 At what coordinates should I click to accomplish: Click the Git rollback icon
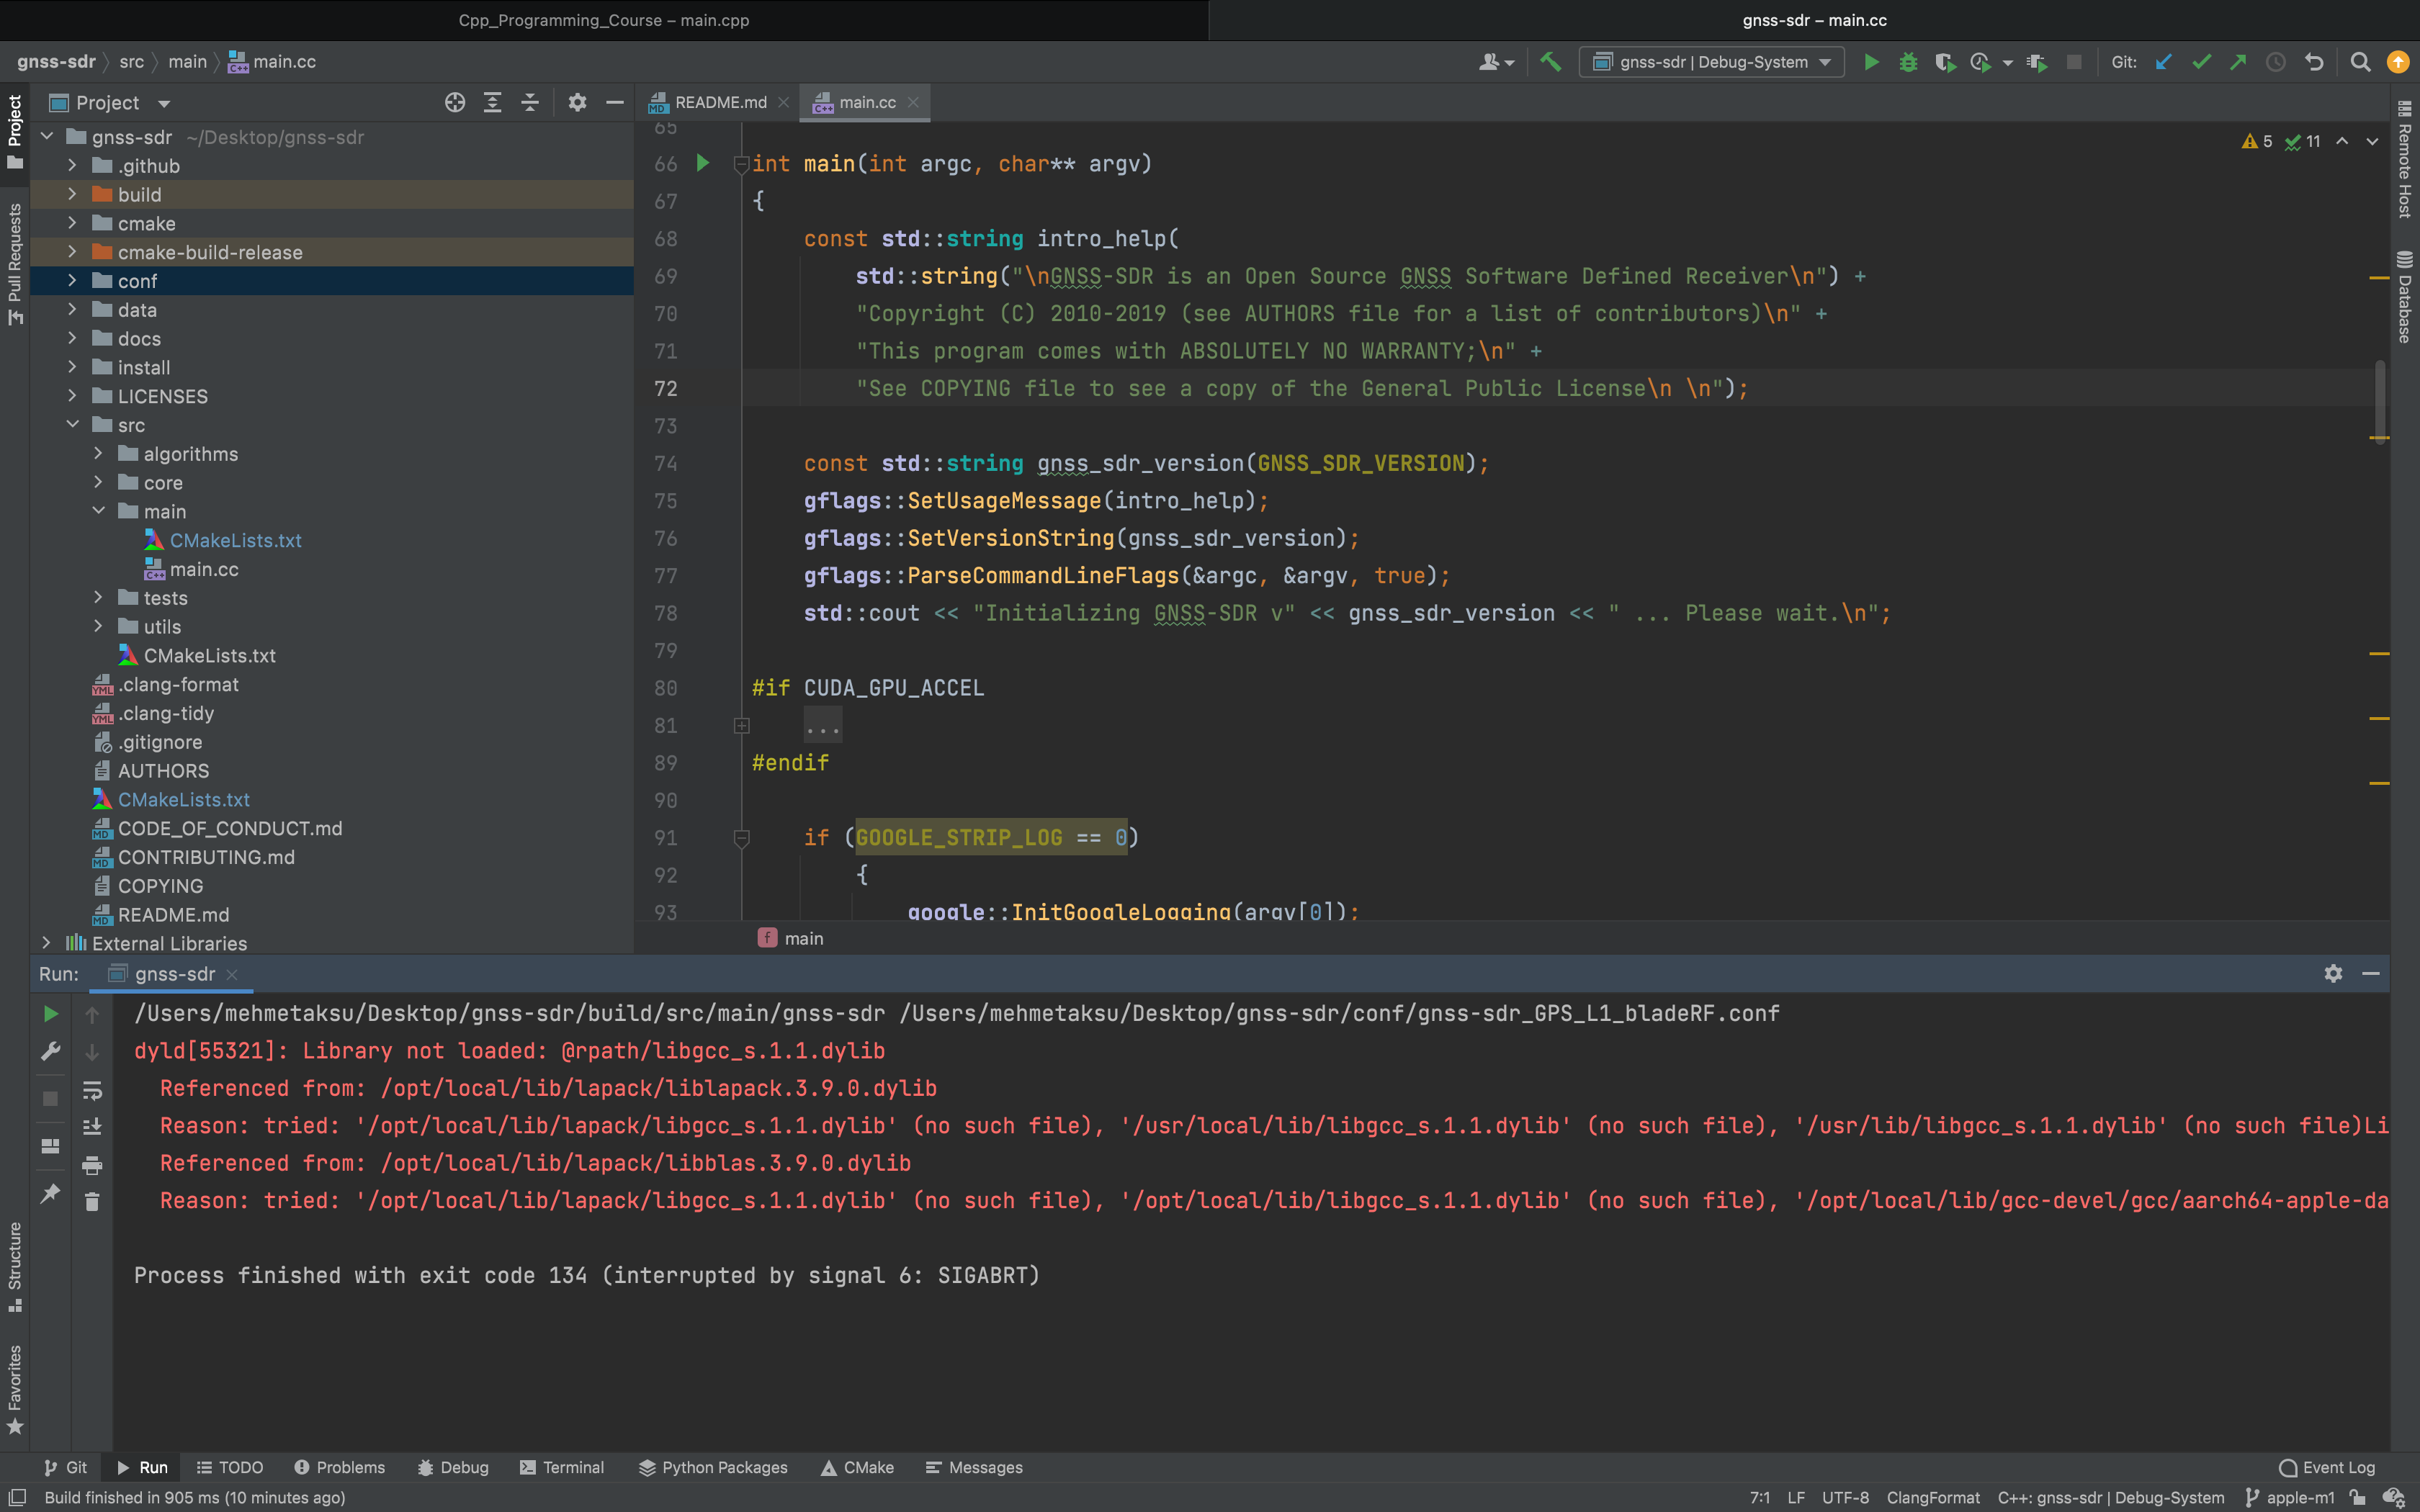pyautogui.click(x=2314, y=62)
